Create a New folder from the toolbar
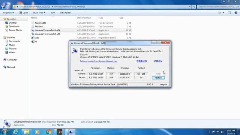The image size is (240, 135). point(65,13)
